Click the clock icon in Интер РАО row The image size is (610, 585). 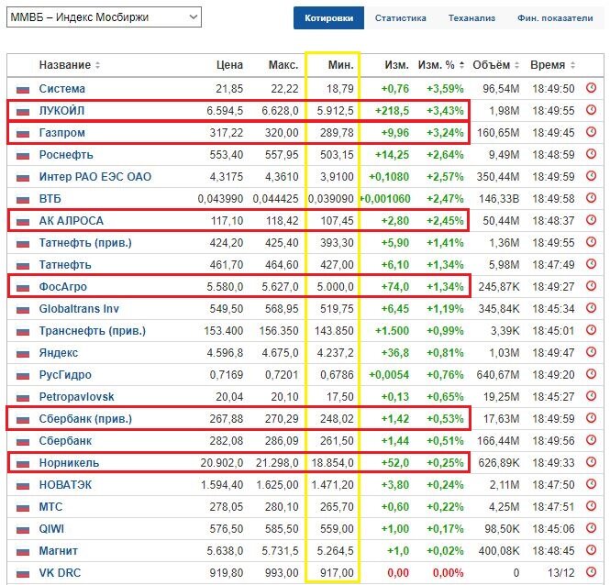[x=591, y=176]
